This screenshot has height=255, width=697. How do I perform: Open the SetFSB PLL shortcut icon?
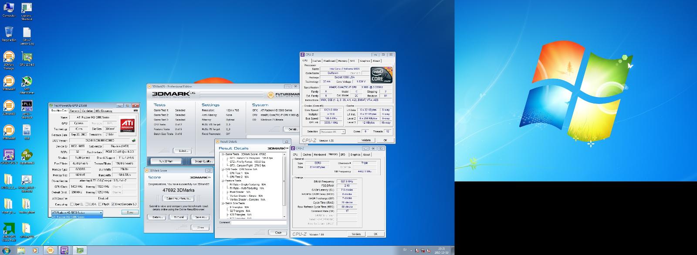coord(27,110)
